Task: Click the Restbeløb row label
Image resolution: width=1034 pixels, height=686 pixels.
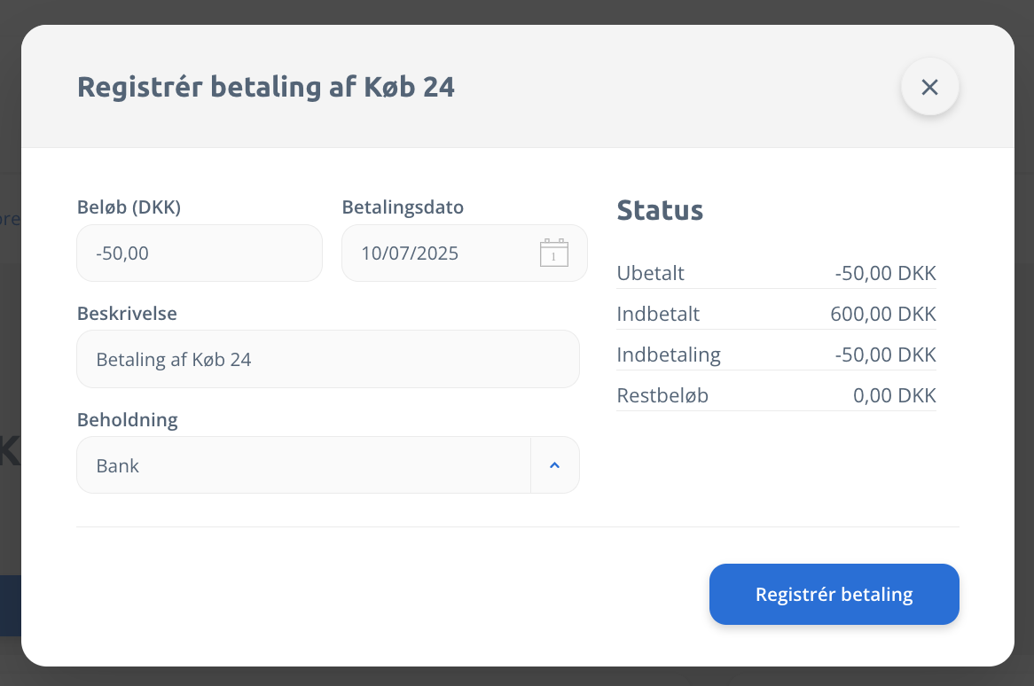Action: pos(662,395)
